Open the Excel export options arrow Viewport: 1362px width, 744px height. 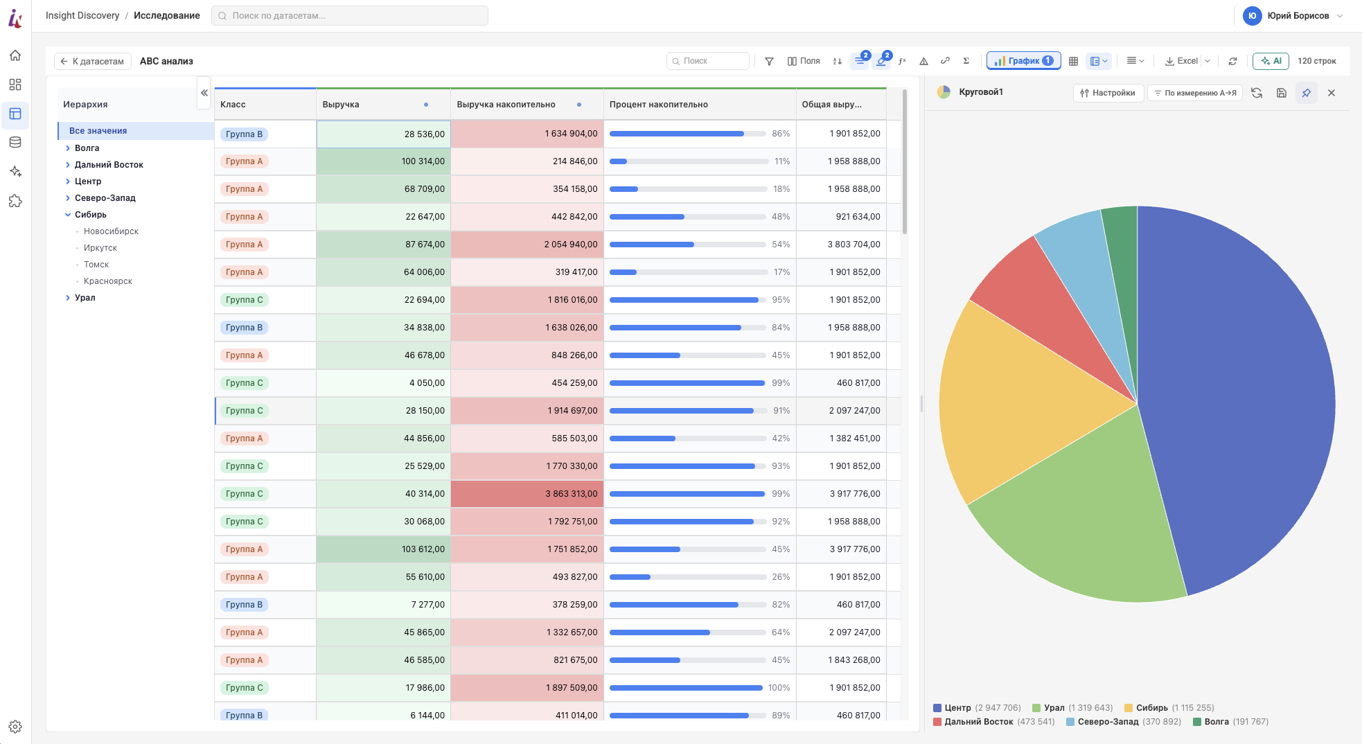[x=1208, y=61]
